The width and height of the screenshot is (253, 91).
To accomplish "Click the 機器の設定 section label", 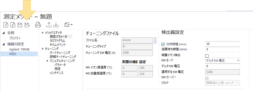I will point(16,44).
